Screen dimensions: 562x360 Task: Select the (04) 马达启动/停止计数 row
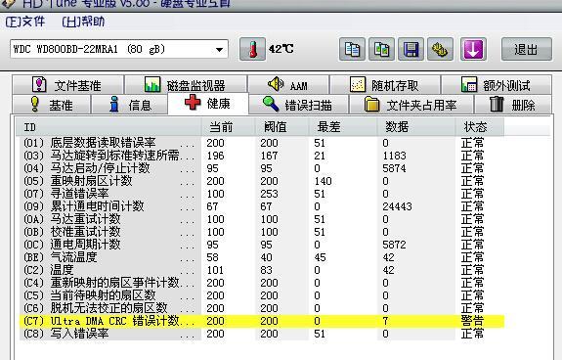(262, 168)
